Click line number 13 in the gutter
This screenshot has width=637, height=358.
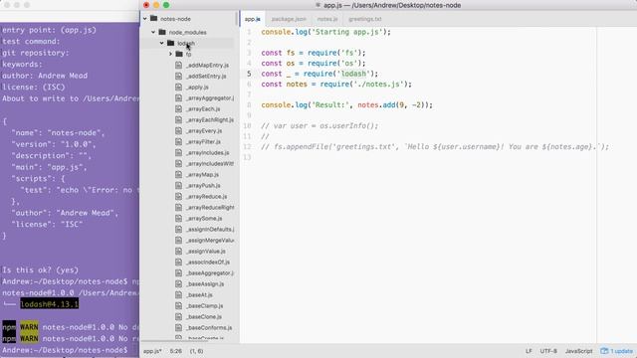pyautogui.click(x=248, y=157)
